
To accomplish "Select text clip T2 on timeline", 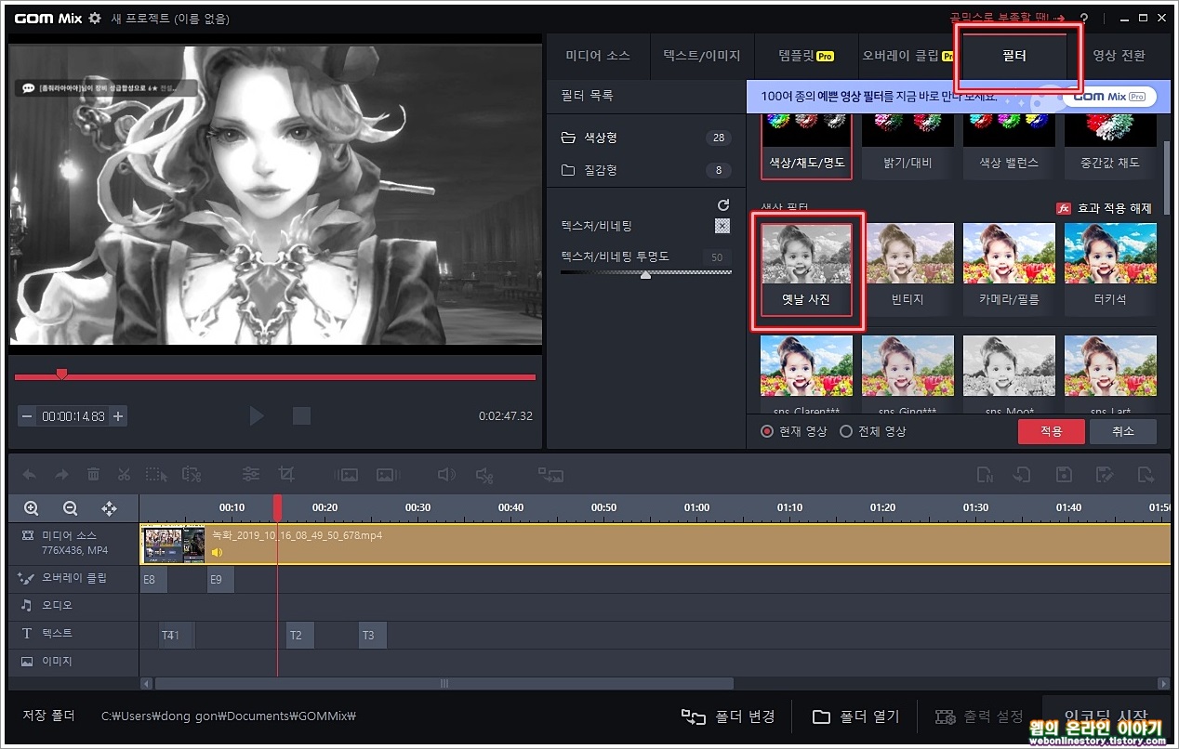I will tap(300, 636).
